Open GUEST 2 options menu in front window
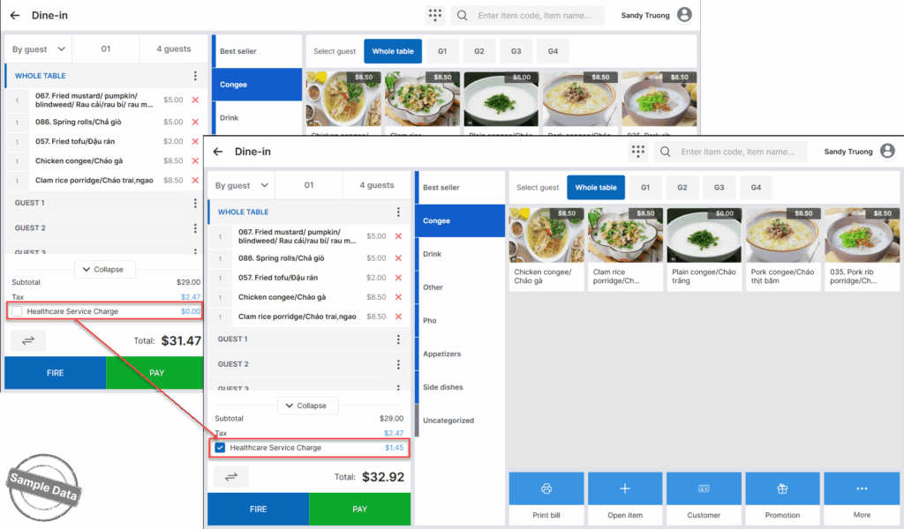Screen dimensions: 904x529 [x=398, y=364]
